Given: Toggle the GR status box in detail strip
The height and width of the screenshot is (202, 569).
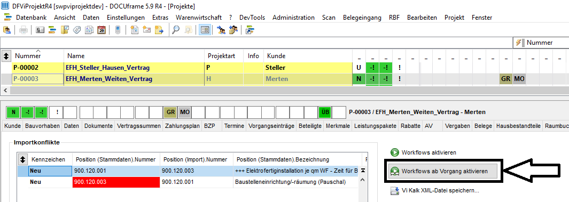Looking at the screenshot, I should (x=170, y=112).
